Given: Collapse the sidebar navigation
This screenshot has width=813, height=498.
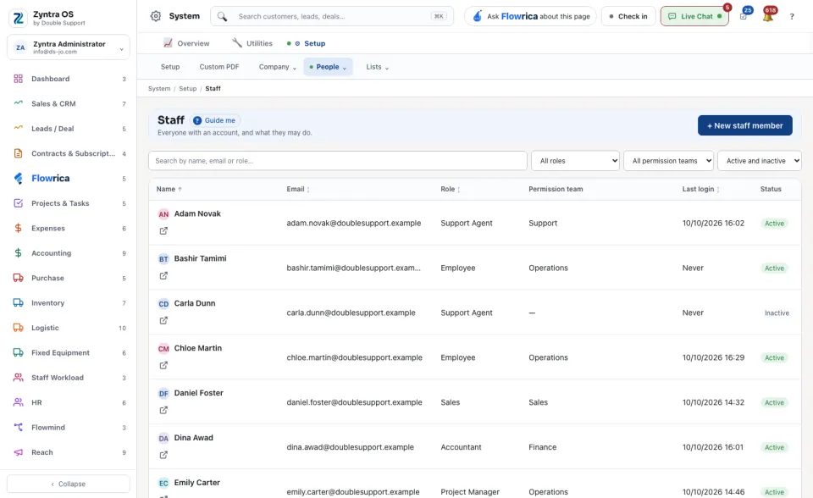Looking at the screenshot, I should pos(69,484).
